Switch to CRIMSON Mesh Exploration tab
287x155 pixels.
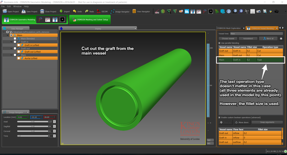(x=229, y=28)
